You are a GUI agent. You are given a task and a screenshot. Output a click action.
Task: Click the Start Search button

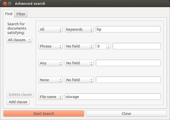tap(44, 114)
